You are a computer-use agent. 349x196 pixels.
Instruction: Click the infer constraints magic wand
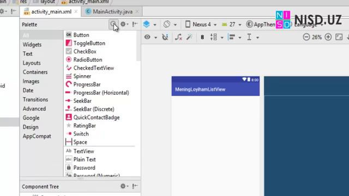[189, 37]
